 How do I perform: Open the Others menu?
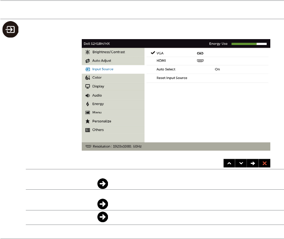pyautogui.click(x=113, y=130)
